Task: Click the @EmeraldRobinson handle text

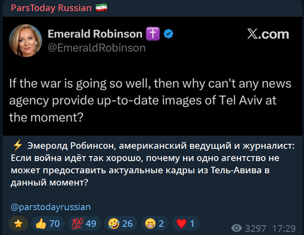Action: coord(97,48)
